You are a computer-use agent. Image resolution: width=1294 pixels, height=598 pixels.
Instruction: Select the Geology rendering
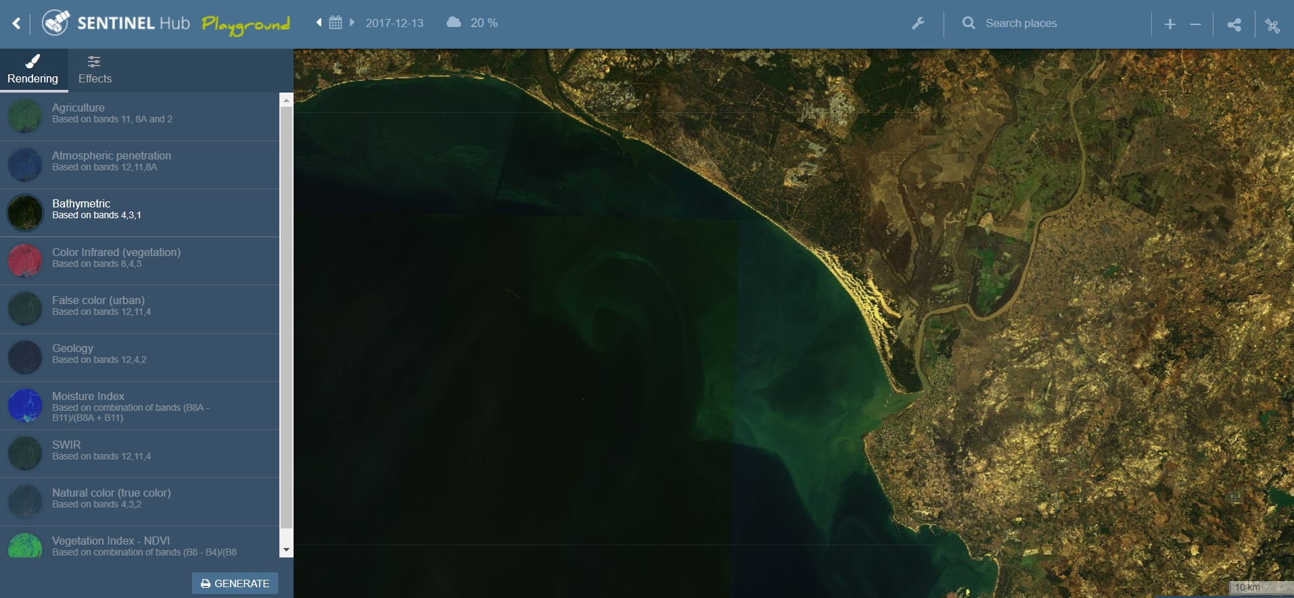[x=139, y=357]
